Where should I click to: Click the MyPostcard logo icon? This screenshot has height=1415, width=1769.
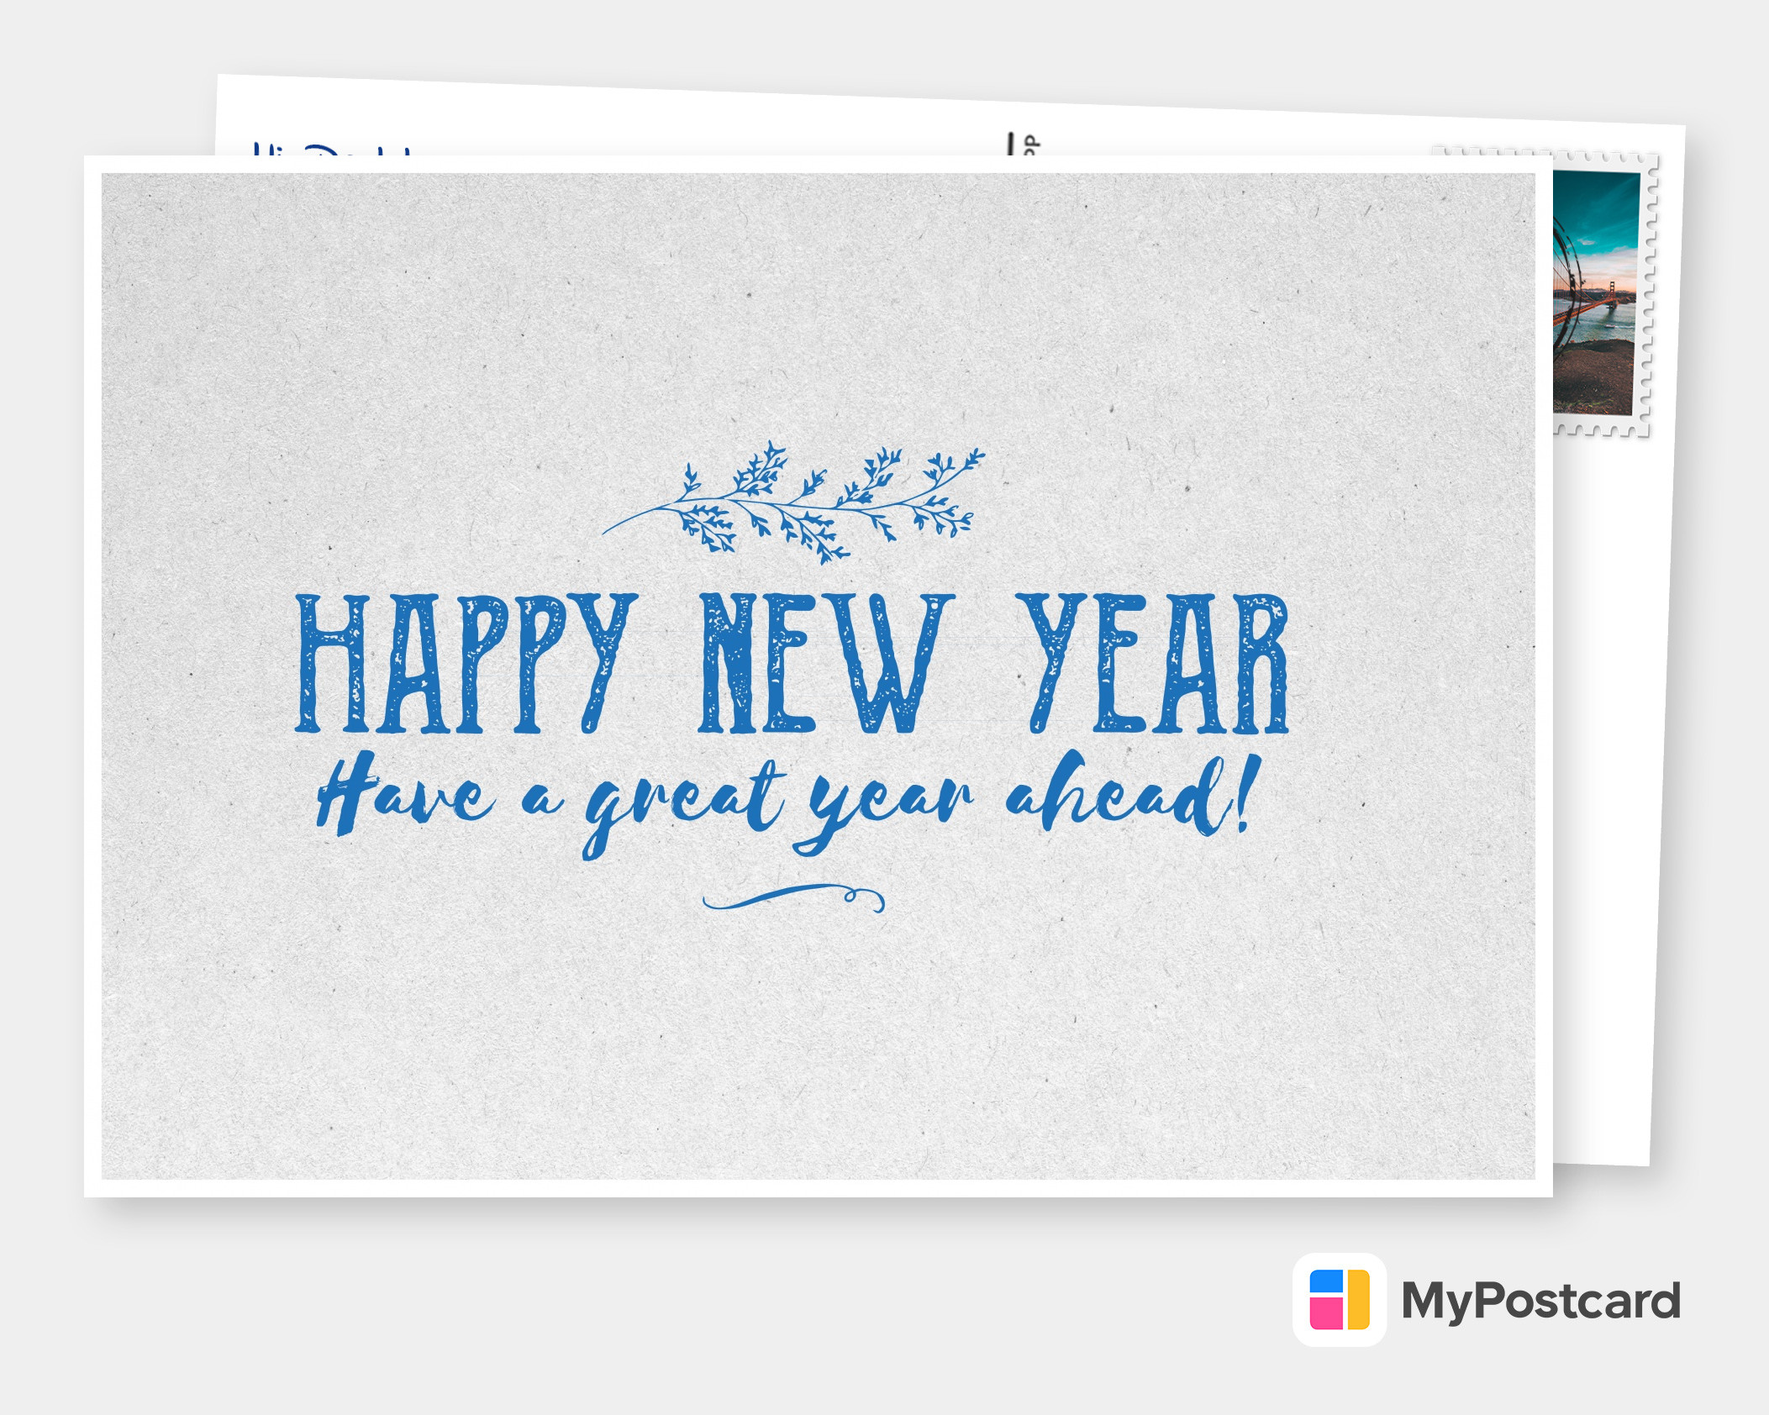coord(1340,1300)
